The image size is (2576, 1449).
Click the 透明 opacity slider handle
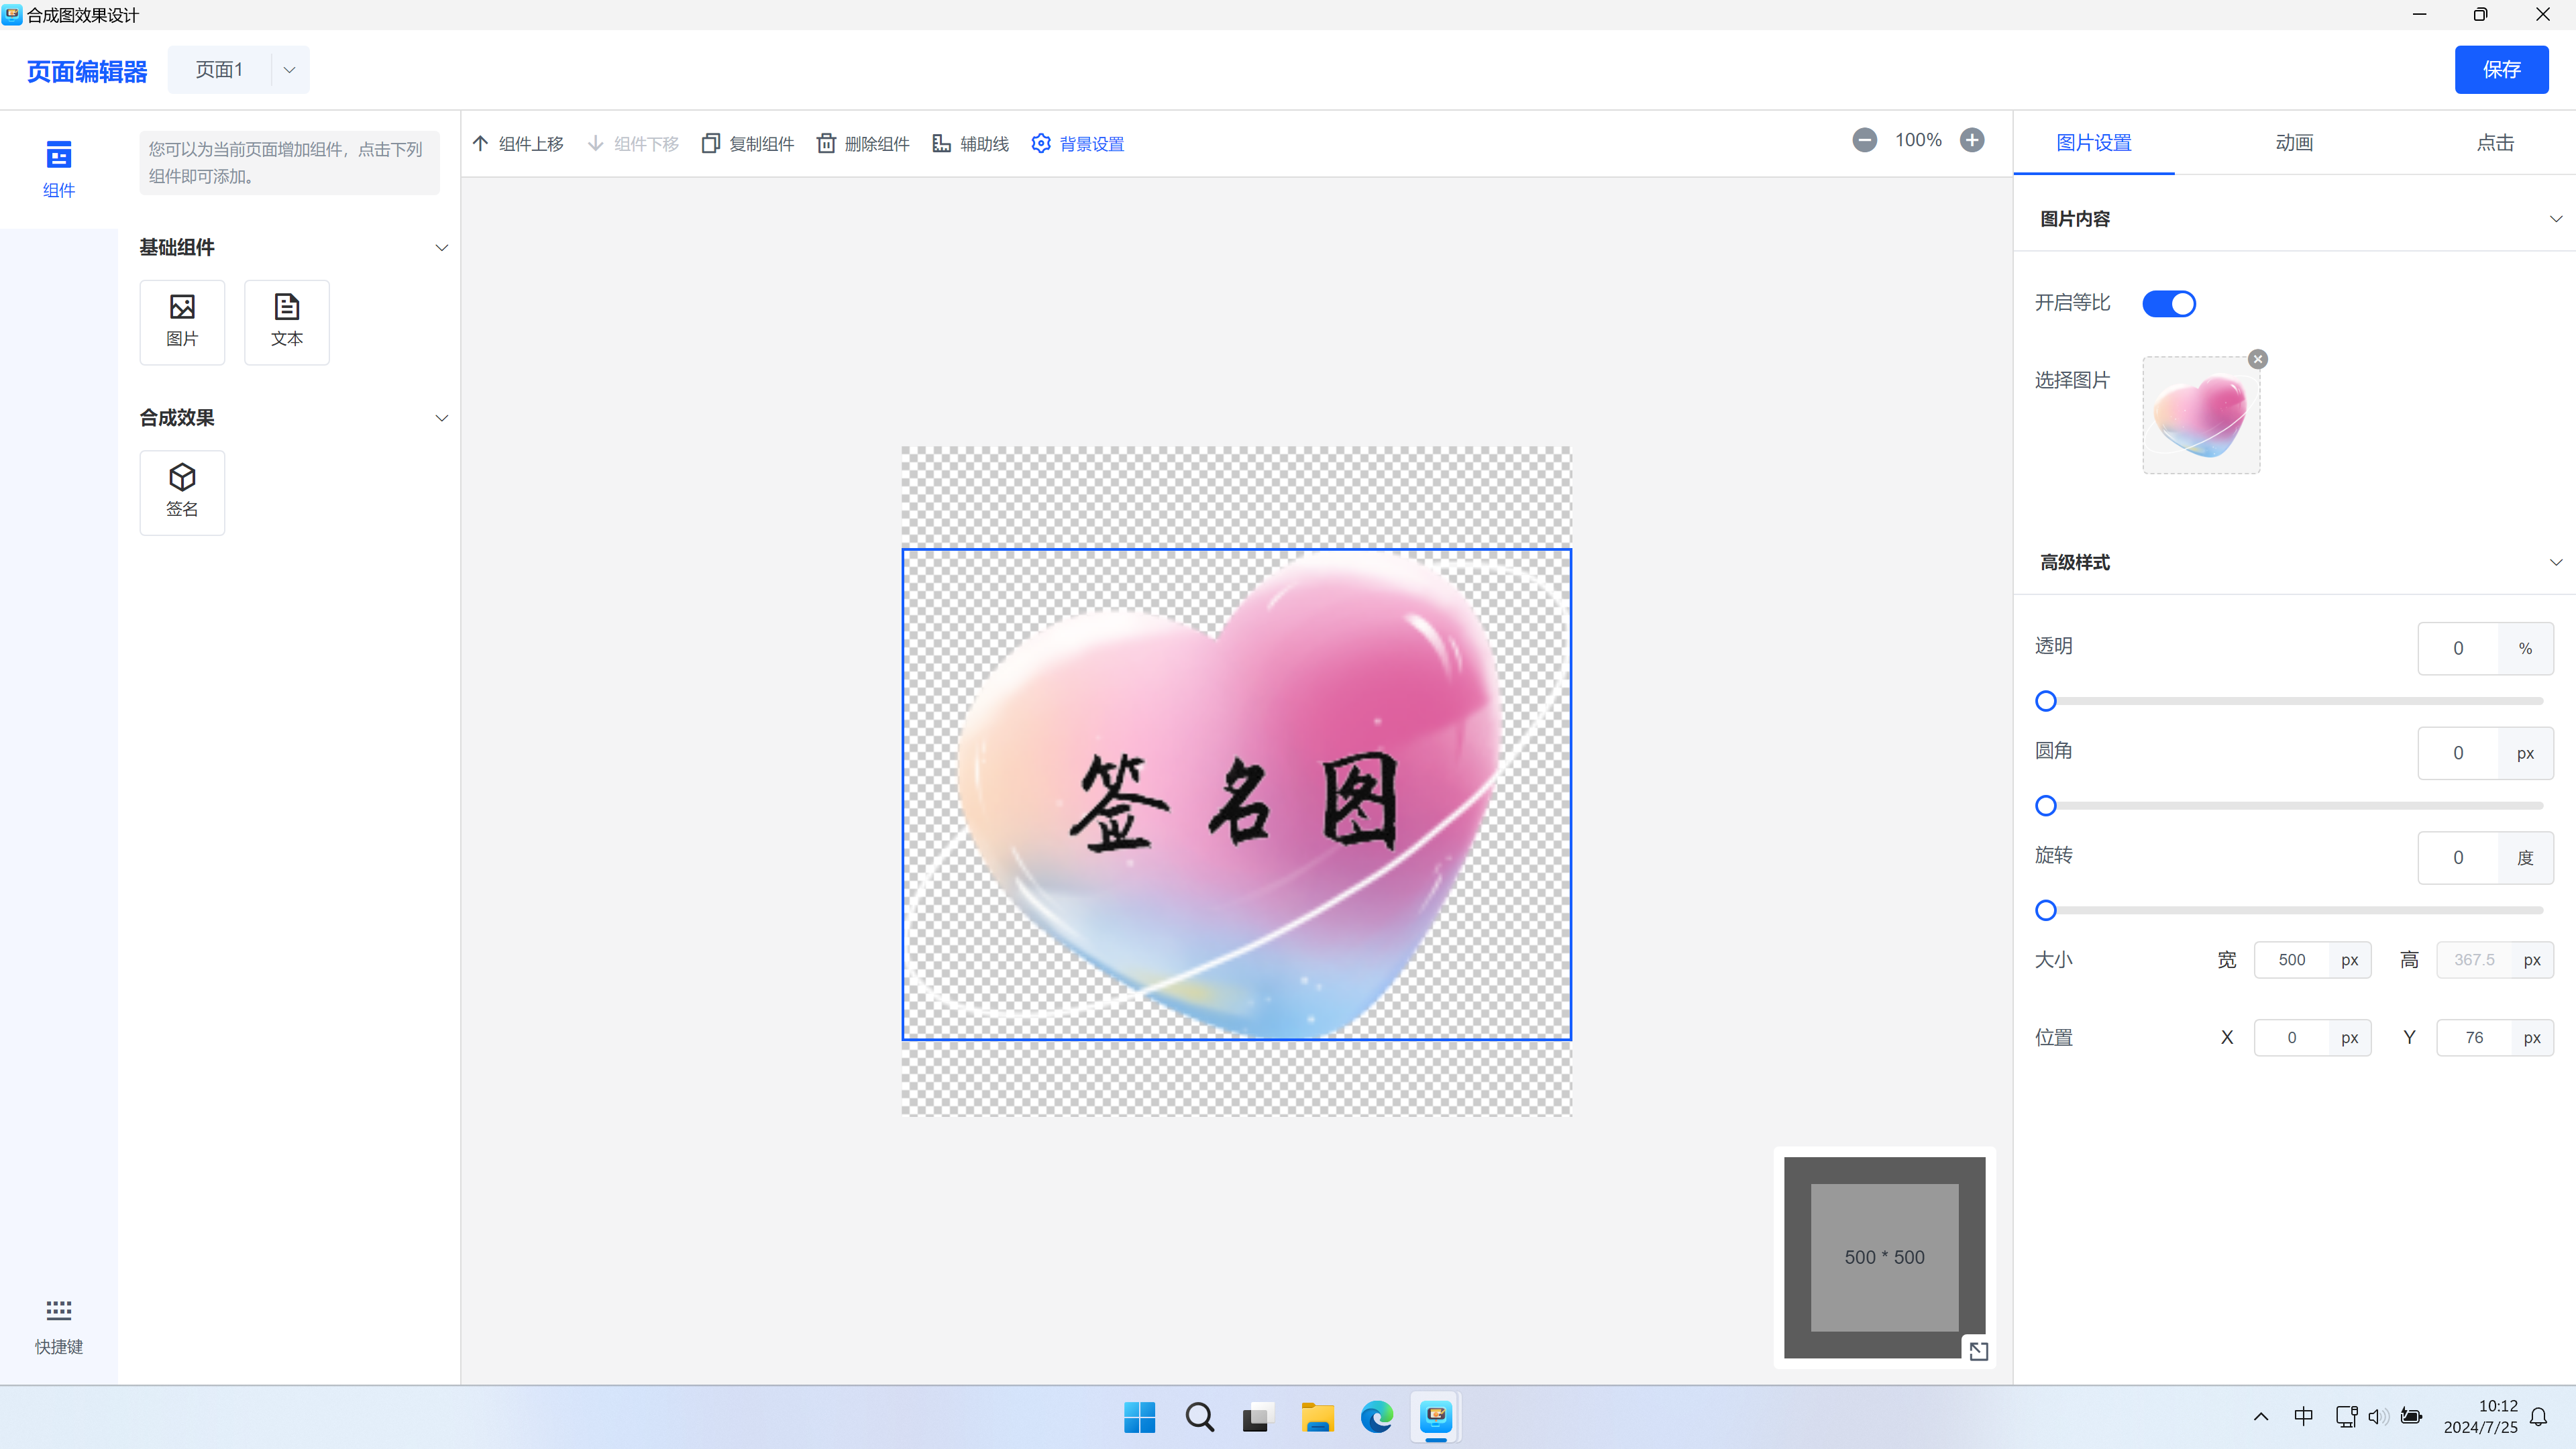click(2046, 701)
